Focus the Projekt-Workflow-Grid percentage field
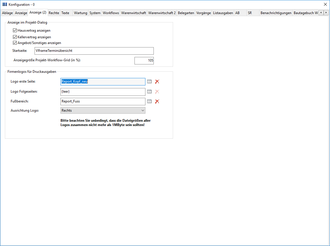The image size is (330, 246). (x=144, y=60)
